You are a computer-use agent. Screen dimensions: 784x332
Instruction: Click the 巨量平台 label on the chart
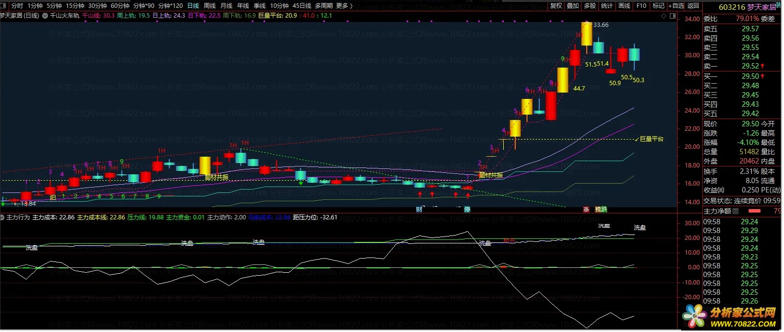651,139
